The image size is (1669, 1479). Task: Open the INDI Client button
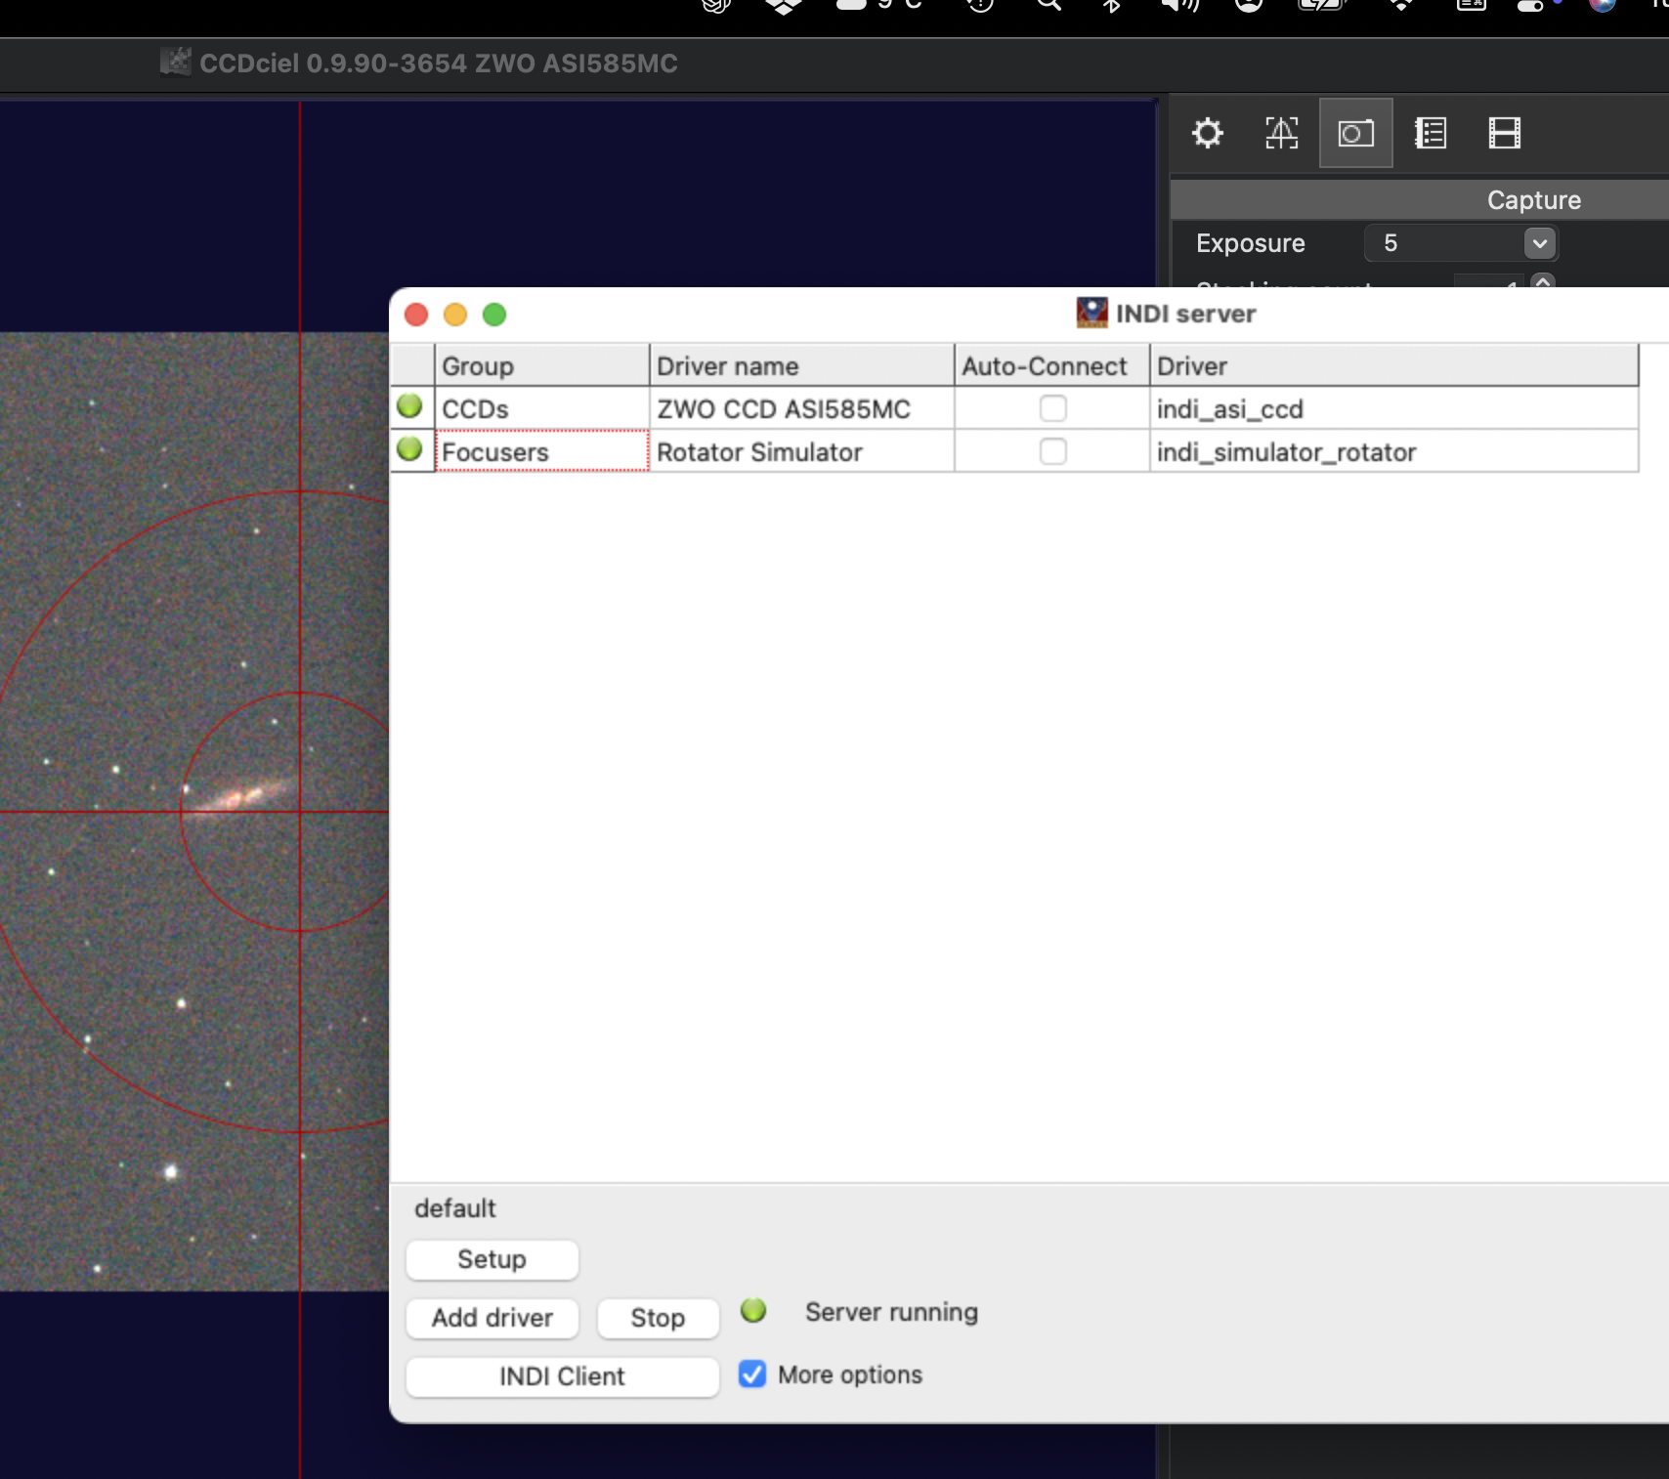click(x=562, y=1376)
